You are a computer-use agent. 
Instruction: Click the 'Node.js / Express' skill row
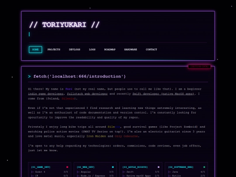tap(95, 176)
